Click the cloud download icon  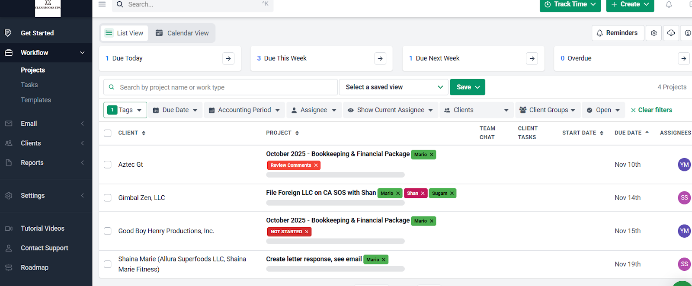click(x=671, y=33)
